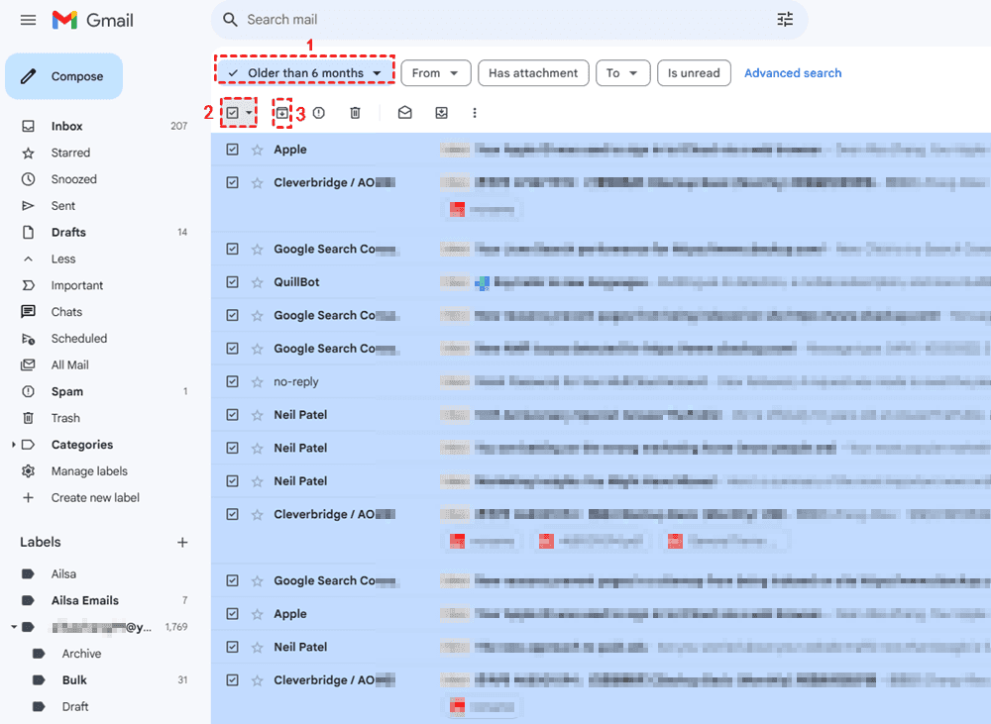This screenshot has height=724, width=991.
Task: Uncheck the second Apple email checkbox
Action: click(x=233, y=614)
